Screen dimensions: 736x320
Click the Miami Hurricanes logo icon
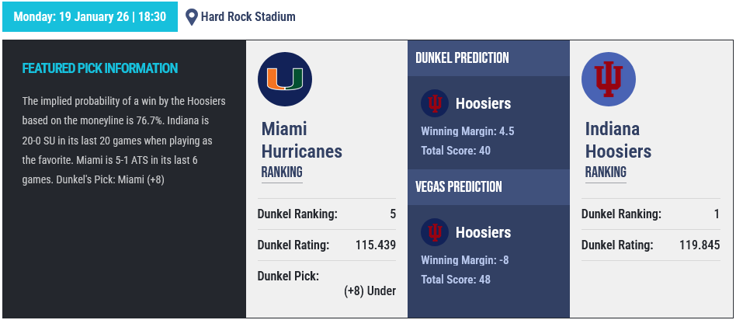pos(285,79)
